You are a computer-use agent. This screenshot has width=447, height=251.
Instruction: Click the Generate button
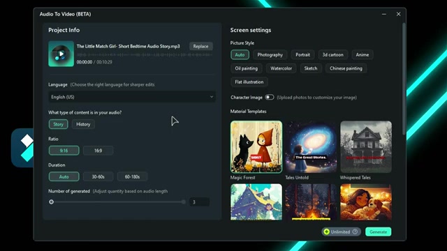click(379, 231)
